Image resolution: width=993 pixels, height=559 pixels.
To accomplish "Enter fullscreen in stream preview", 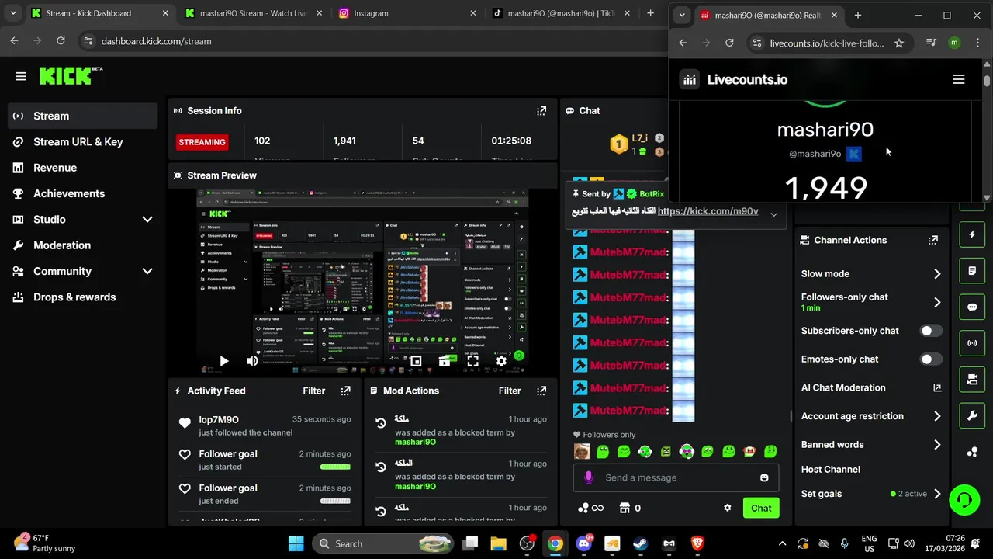I will pos(472,361).
